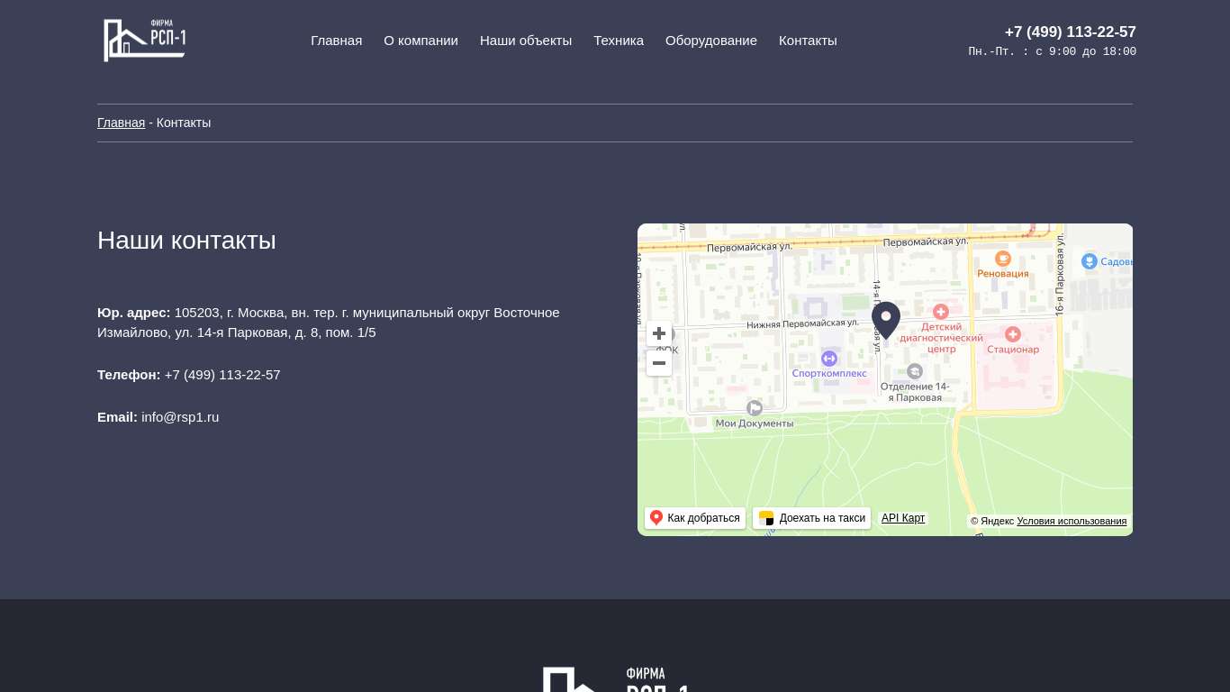Click the Юр. адрес text block
1230x692 pixels.
tap(329, 323)
